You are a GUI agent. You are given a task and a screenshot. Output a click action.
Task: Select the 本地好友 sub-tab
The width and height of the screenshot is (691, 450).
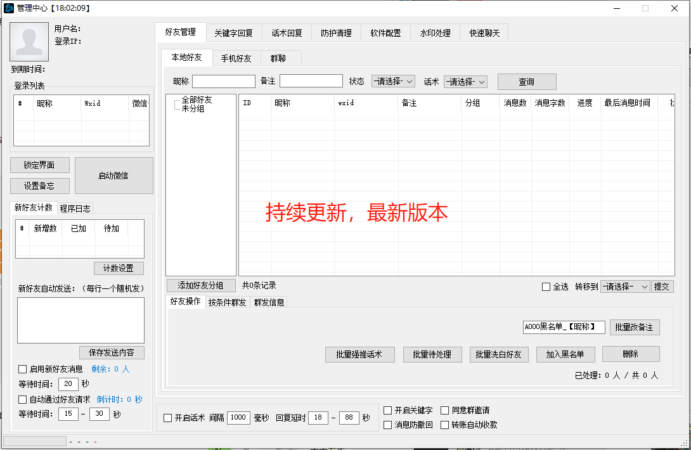coord(187,57)
